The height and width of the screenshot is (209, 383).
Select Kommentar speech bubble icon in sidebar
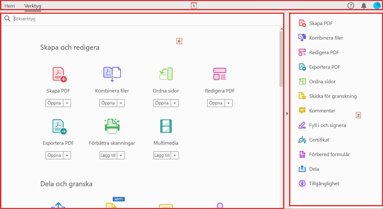(x=302, y=111)
